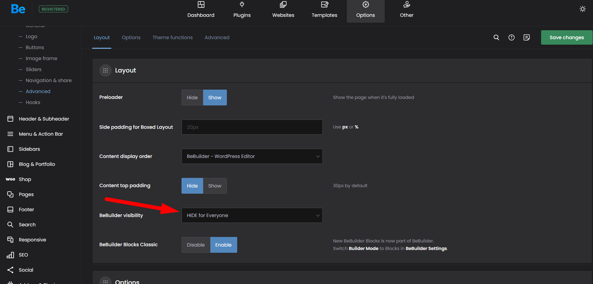Click the search magnifier icon in toolbar
This screenshot has height=284, width=593.
[496, 37]
